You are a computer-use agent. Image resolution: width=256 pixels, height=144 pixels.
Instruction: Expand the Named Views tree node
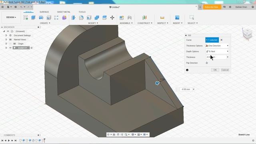point(6,40)
